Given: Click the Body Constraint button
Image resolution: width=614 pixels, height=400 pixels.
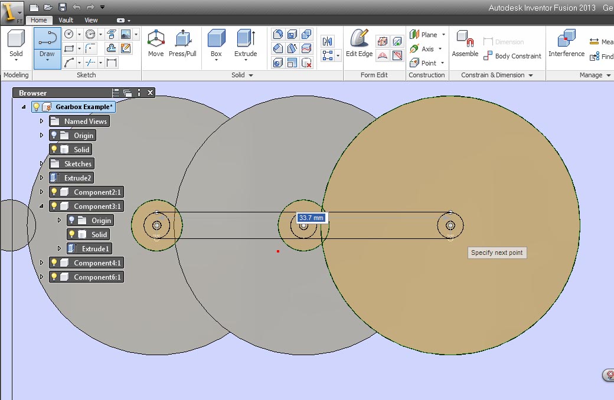Looking at the screenshot, I should click(512, 56).
